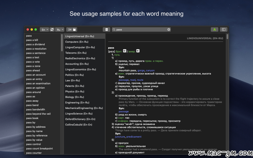Select pass beyond the veil entry
Image resolution: width=253 pixels, height=158 pixels.
pos(38,114)
